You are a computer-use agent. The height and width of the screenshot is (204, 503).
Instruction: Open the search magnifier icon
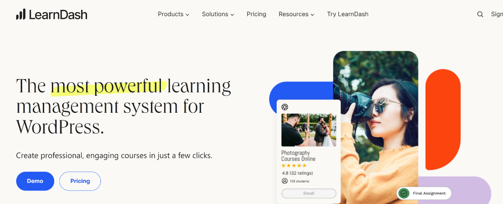tap(480, 14)
